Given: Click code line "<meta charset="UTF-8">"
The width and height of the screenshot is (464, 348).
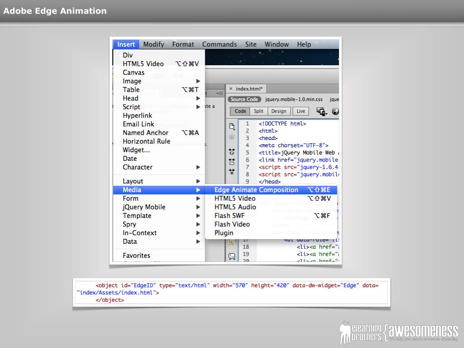Looking at the screenshot, I should click(294, 145).
